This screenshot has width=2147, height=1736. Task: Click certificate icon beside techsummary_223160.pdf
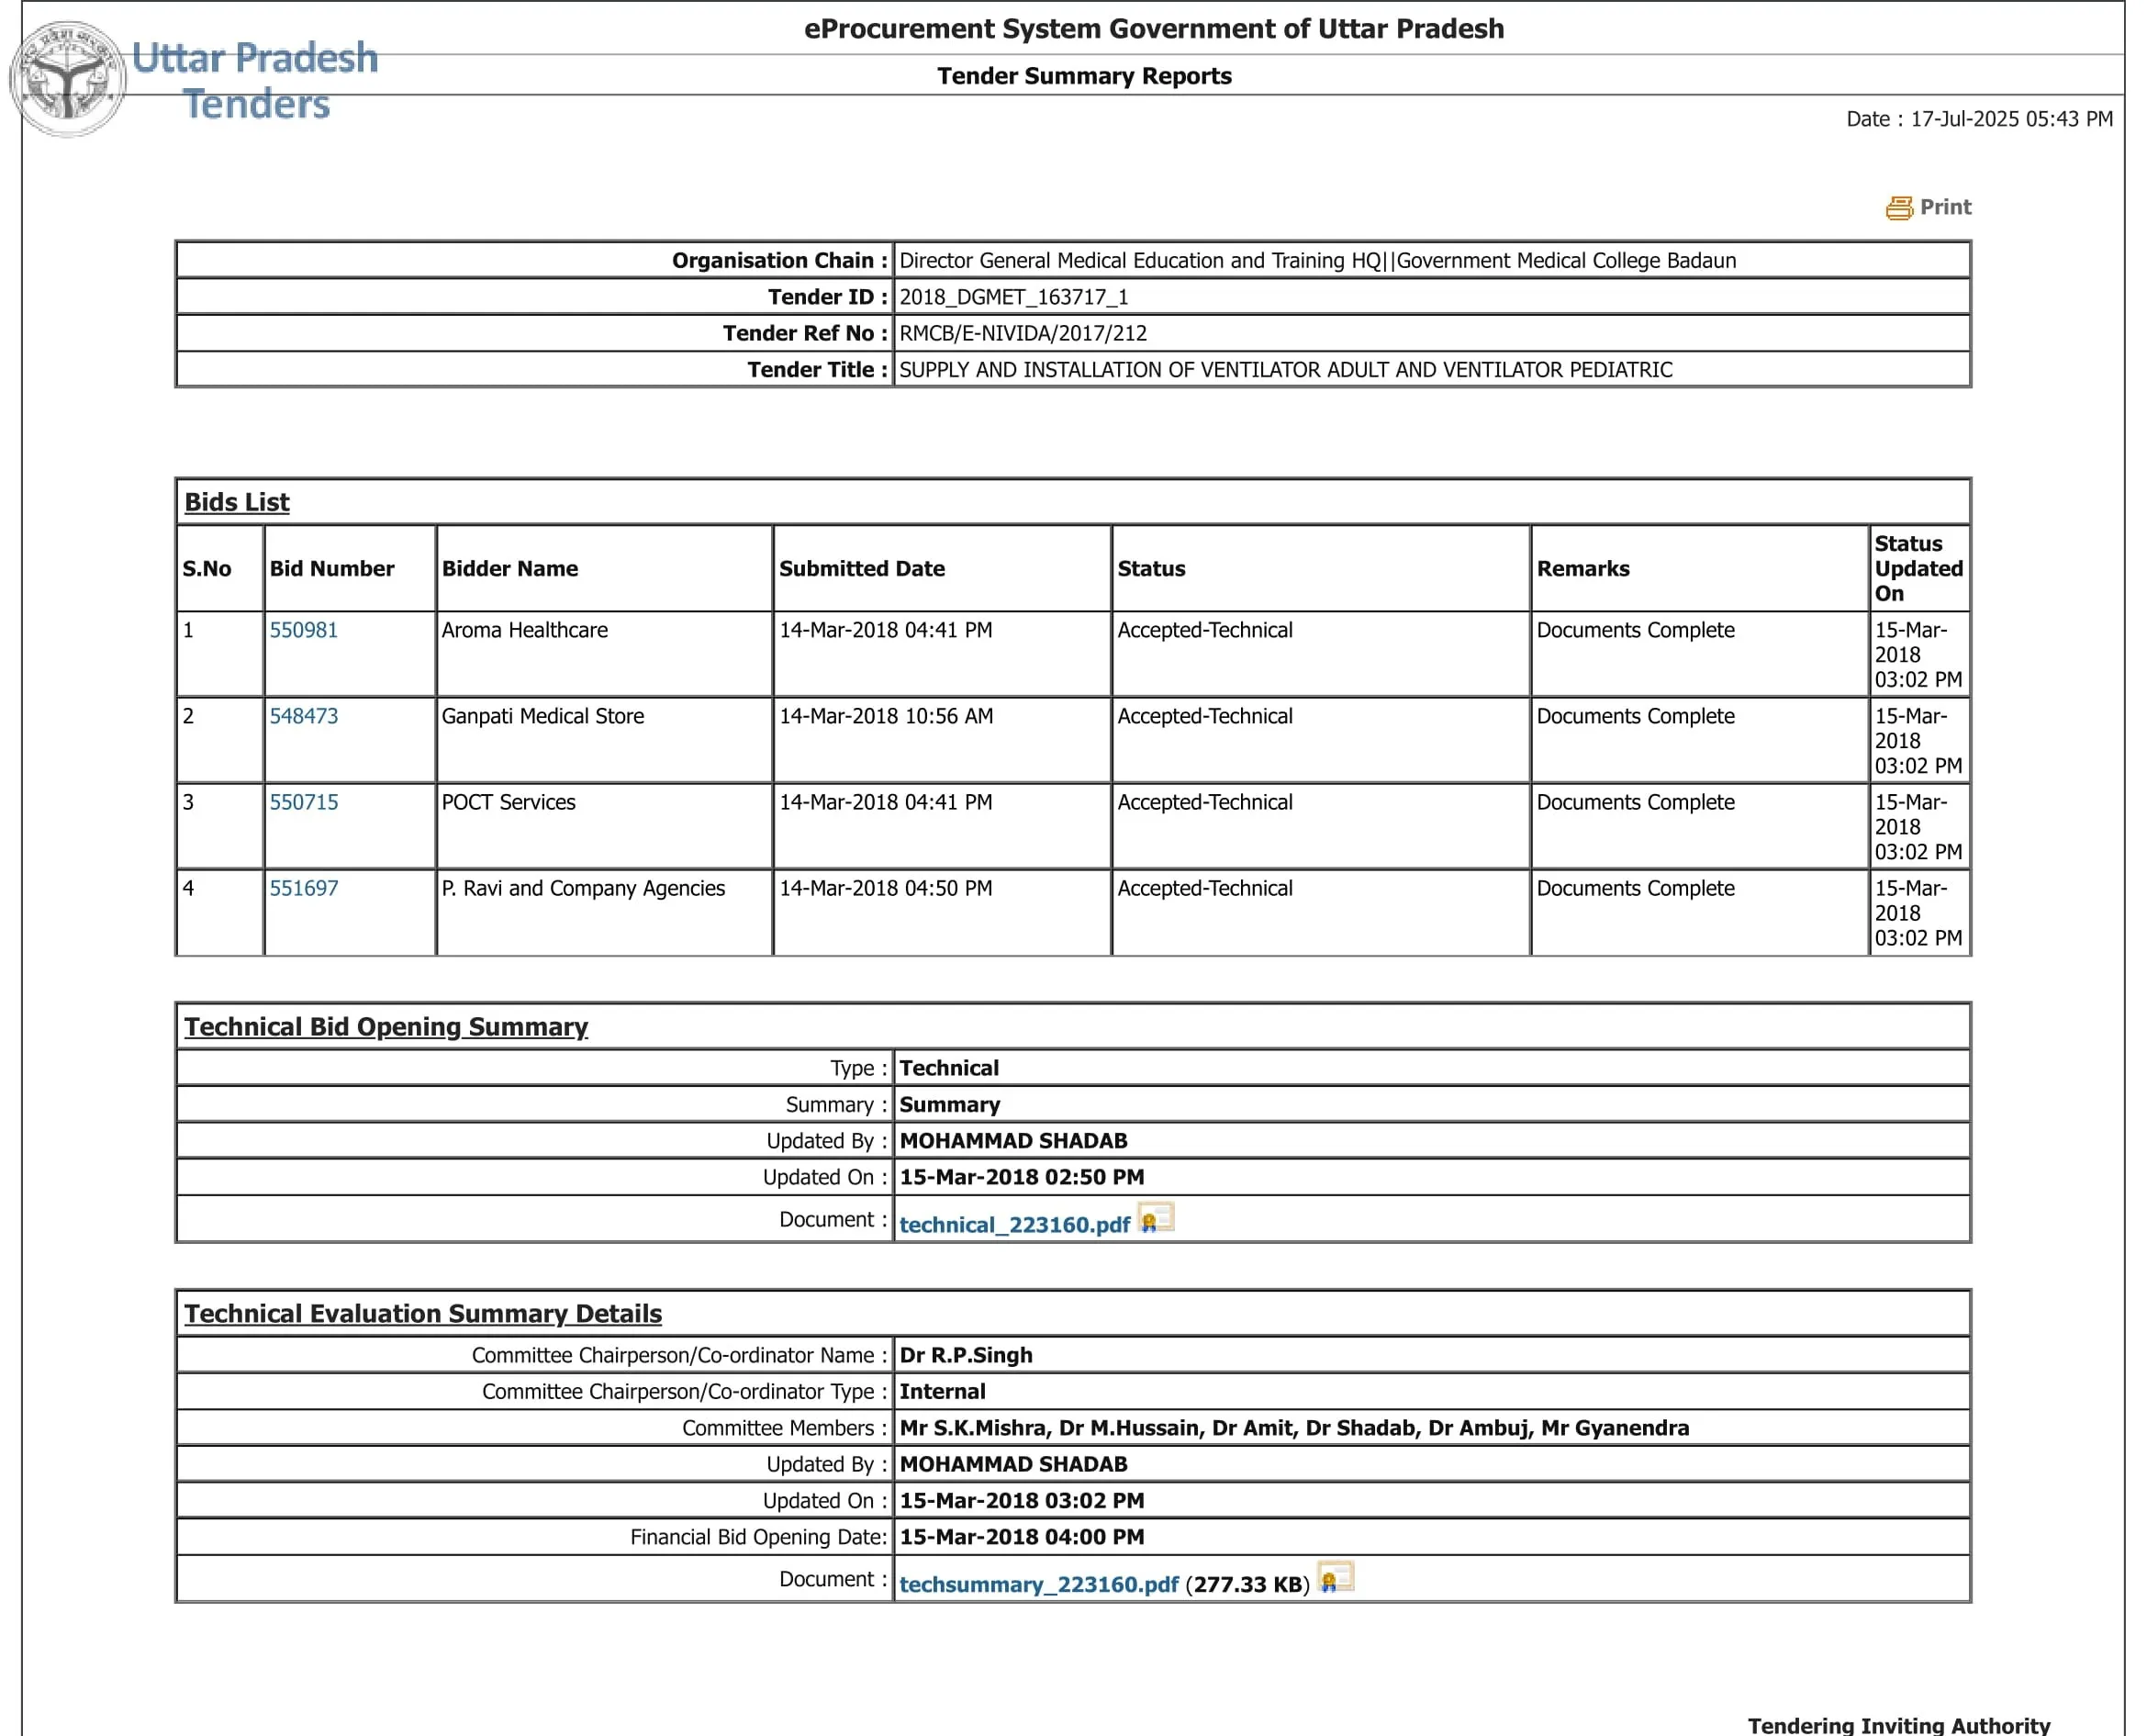(1335, 1577)
